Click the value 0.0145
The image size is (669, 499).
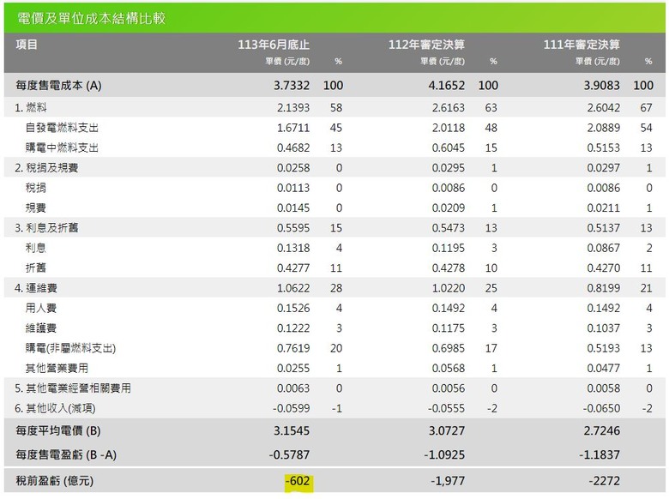coord(293,207)
